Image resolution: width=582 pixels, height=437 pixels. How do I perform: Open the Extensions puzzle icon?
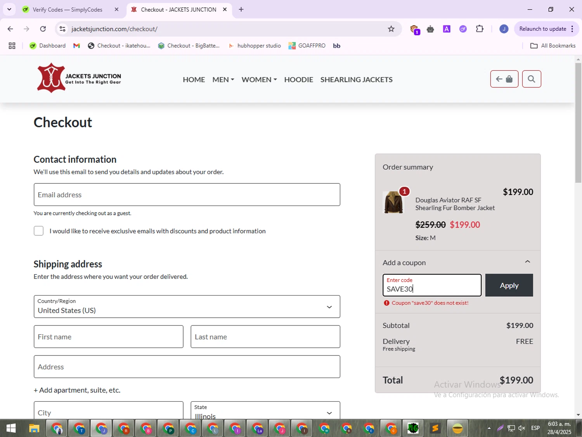pyautogui.click(x=480, y=29)
